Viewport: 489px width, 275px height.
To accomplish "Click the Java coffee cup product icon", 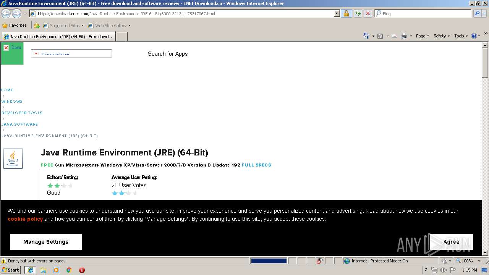I will coord(13,159).
